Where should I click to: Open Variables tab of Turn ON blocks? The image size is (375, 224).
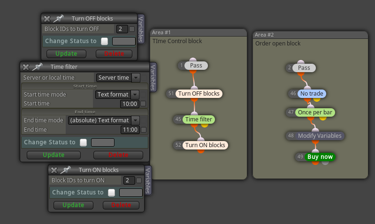[x=148, y=180]
